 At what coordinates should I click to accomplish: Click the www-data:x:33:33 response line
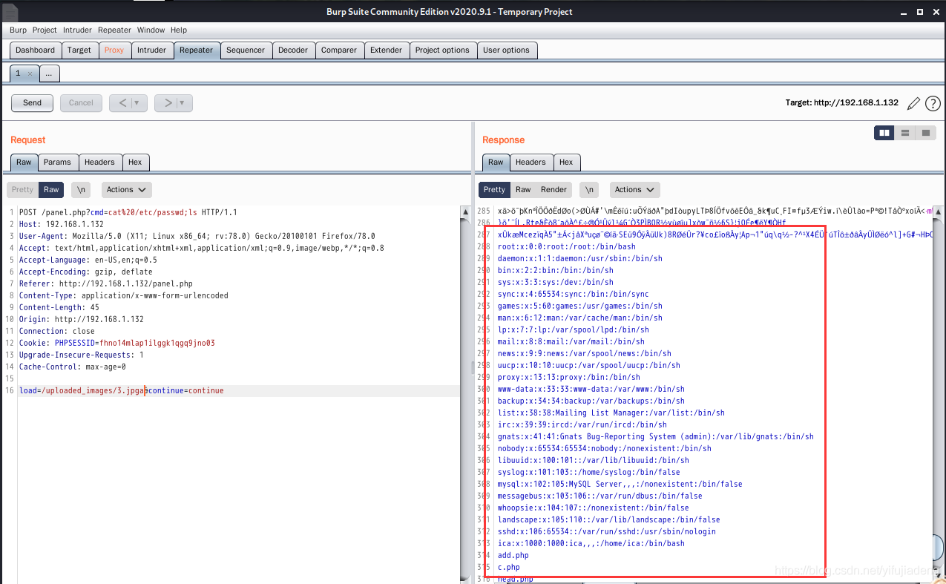coord(591,389)
